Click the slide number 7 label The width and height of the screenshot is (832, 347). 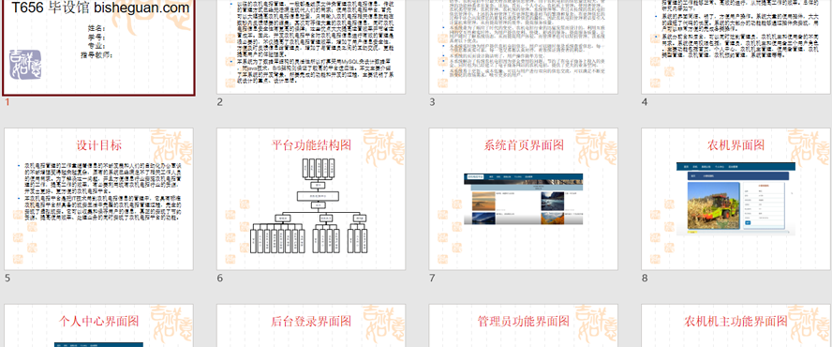(432, 278)
